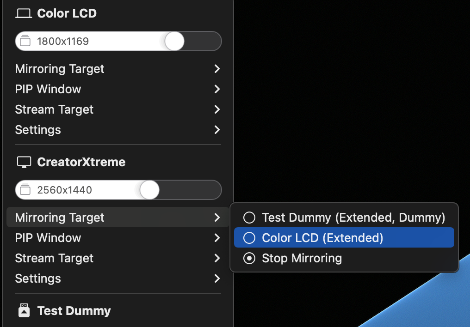The width and height of the screenshot is (470, 327).
Task: Click the empty radio icon on Color LCD (Extended)
Action: 249,237
